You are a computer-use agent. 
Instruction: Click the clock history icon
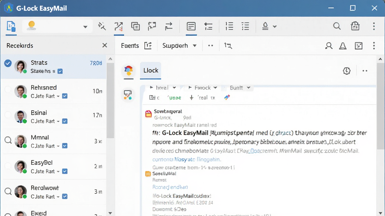click(346, 71)
